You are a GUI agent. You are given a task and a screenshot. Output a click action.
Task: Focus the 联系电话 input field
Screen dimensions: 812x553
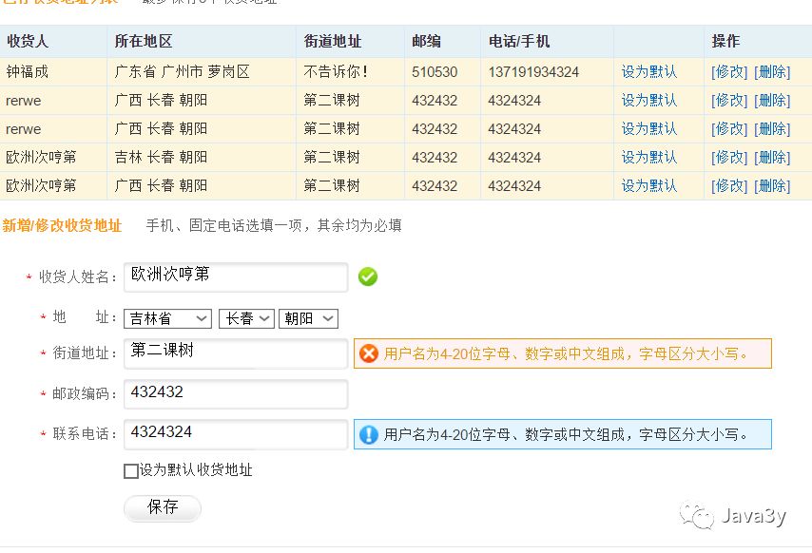pos(236,434)
